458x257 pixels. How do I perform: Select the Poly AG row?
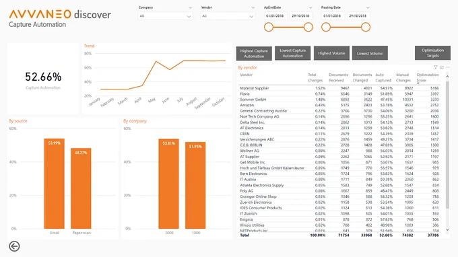(339, 191)
